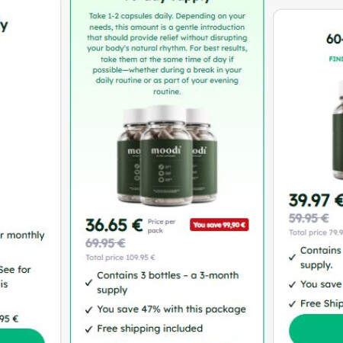Click the 39.97 € price in the right card
Image resolution: width=343 pixels, height=343 pixels.
click(316, 200)
